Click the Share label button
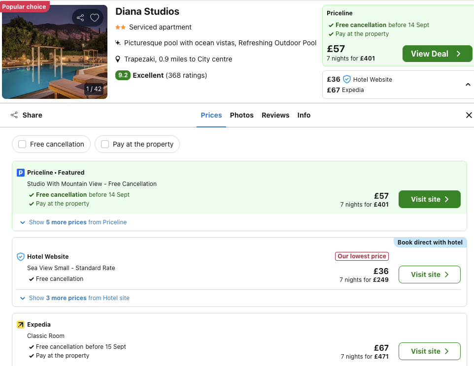 coord(32,115)
